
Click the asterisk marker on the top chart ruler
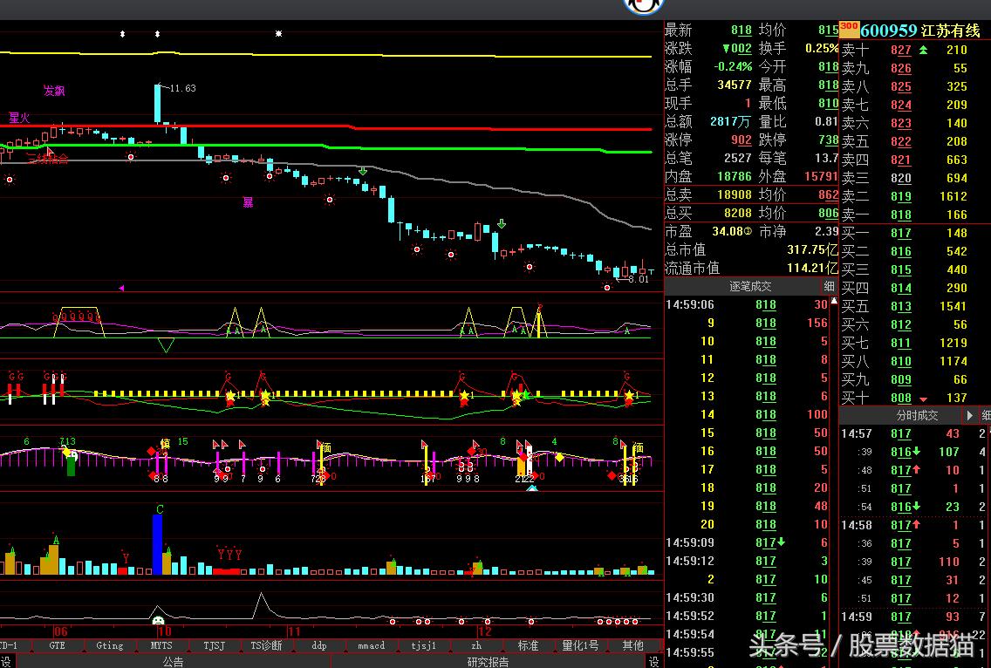pyautogui.click(x=279, y=33)
